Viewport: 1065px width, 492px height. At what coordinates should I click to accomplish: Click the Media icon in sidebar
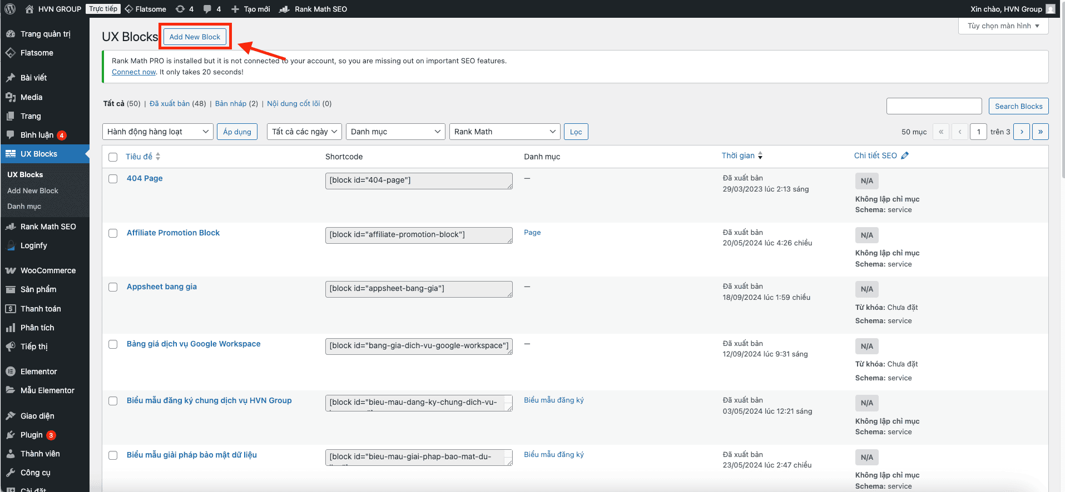click(11, 97)
